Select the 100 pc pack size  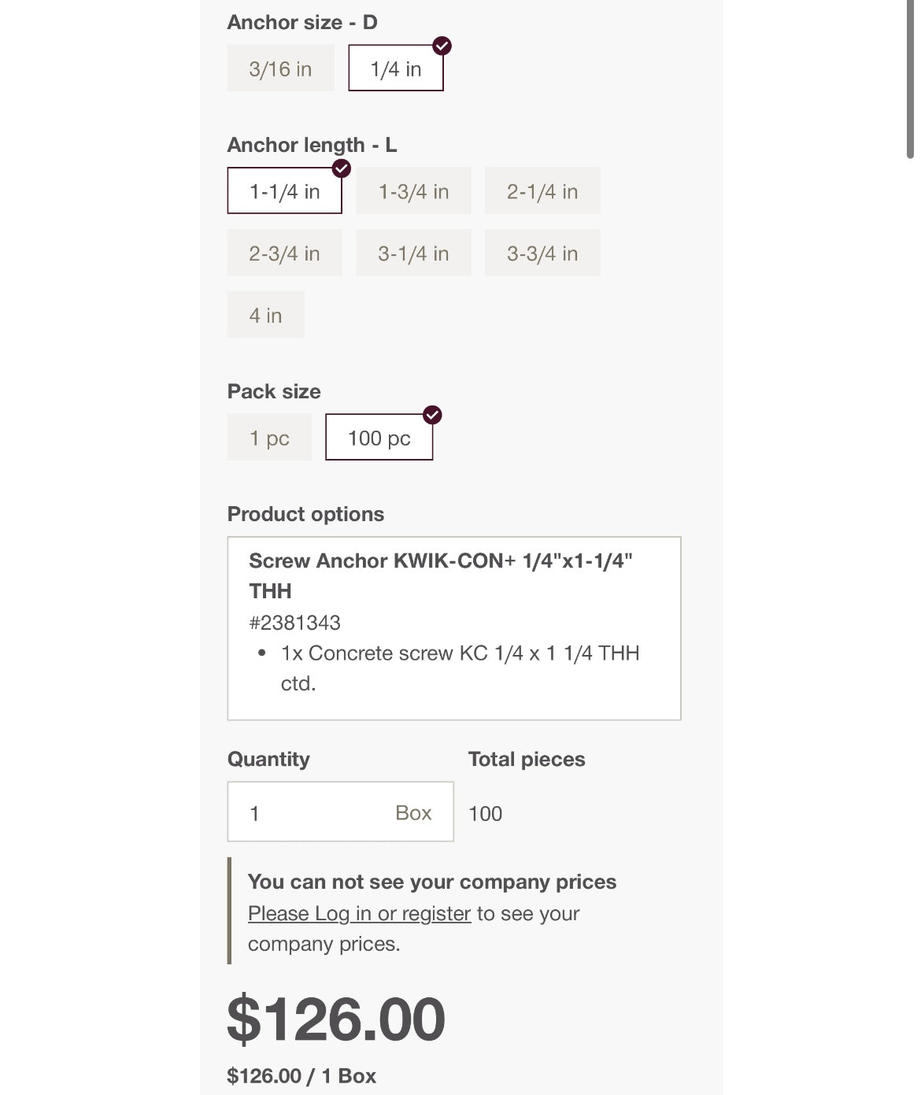(379, 438)
